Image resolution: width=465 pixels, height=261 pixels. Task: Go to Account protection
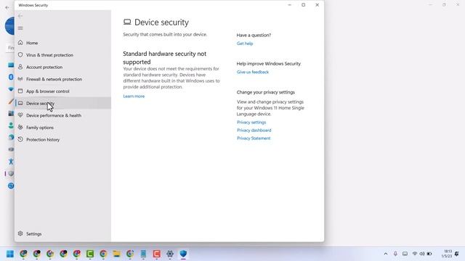[x=63, y=67]
